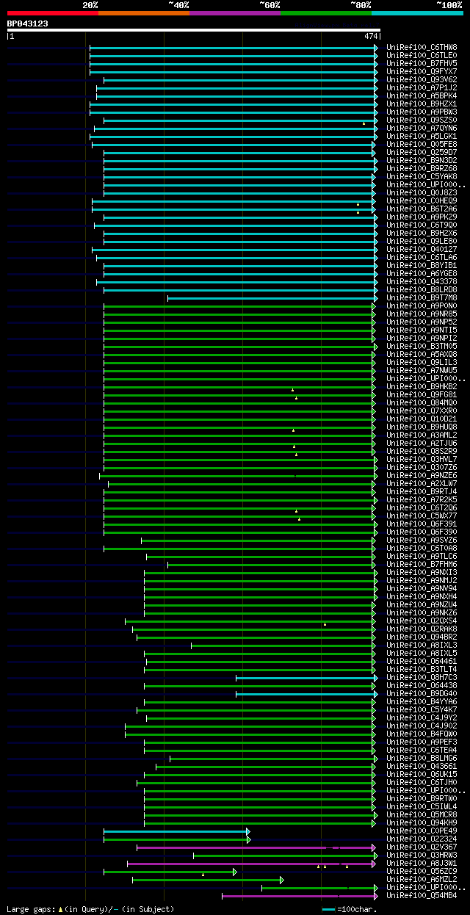
Task: Click the UniRef100_C0PE49 label
Action: point(422,831)
